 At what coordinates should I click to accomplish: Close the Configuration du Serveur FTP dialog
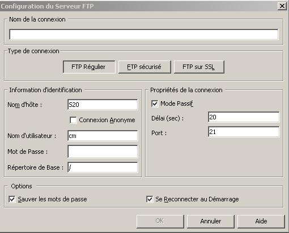tap(282, 6)
